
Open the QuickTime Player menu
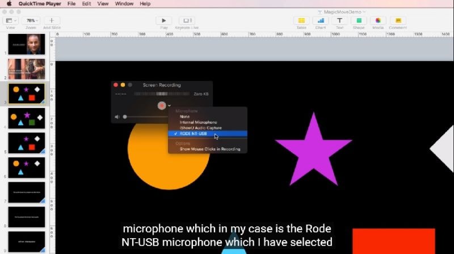point(40,4)
